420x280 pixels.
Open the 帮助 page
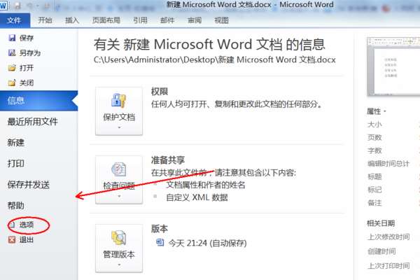[16, 206]
